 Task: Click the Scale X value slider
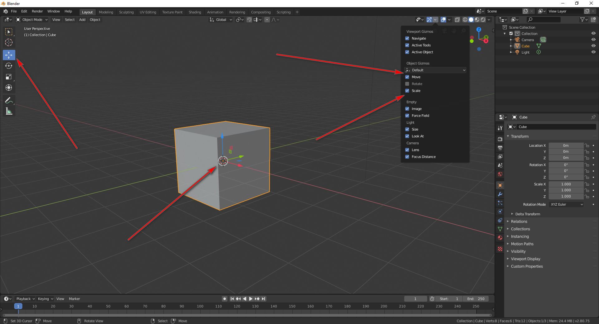[x=566, y=184]
